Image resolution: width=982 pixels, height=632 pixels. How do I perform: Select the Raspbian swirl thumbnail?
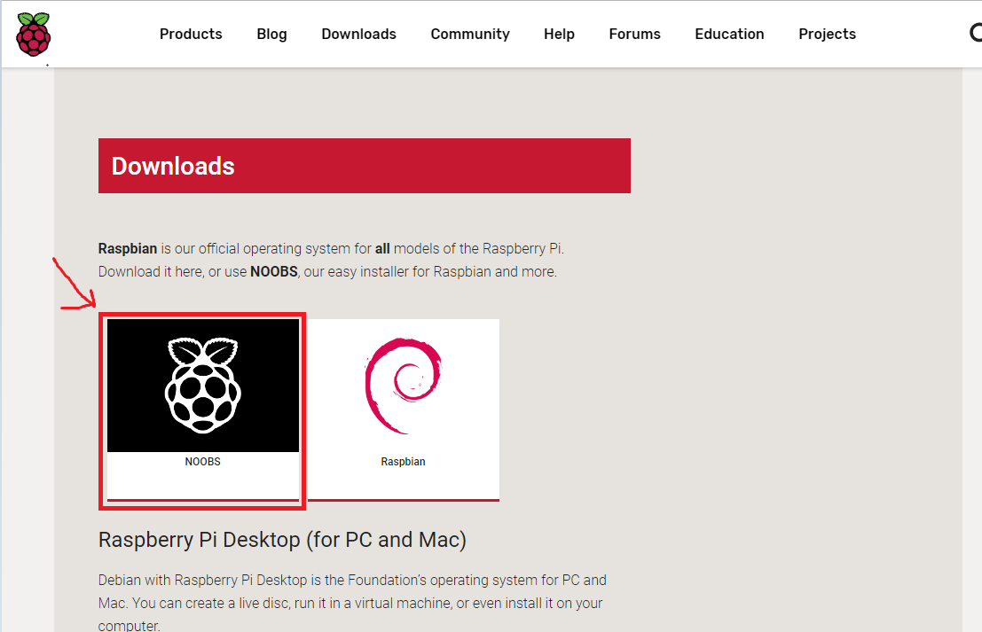point(404,386)
